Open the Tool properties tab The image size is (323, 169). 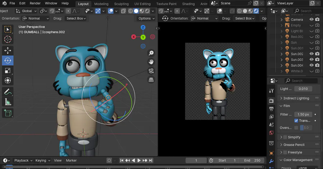271,91
